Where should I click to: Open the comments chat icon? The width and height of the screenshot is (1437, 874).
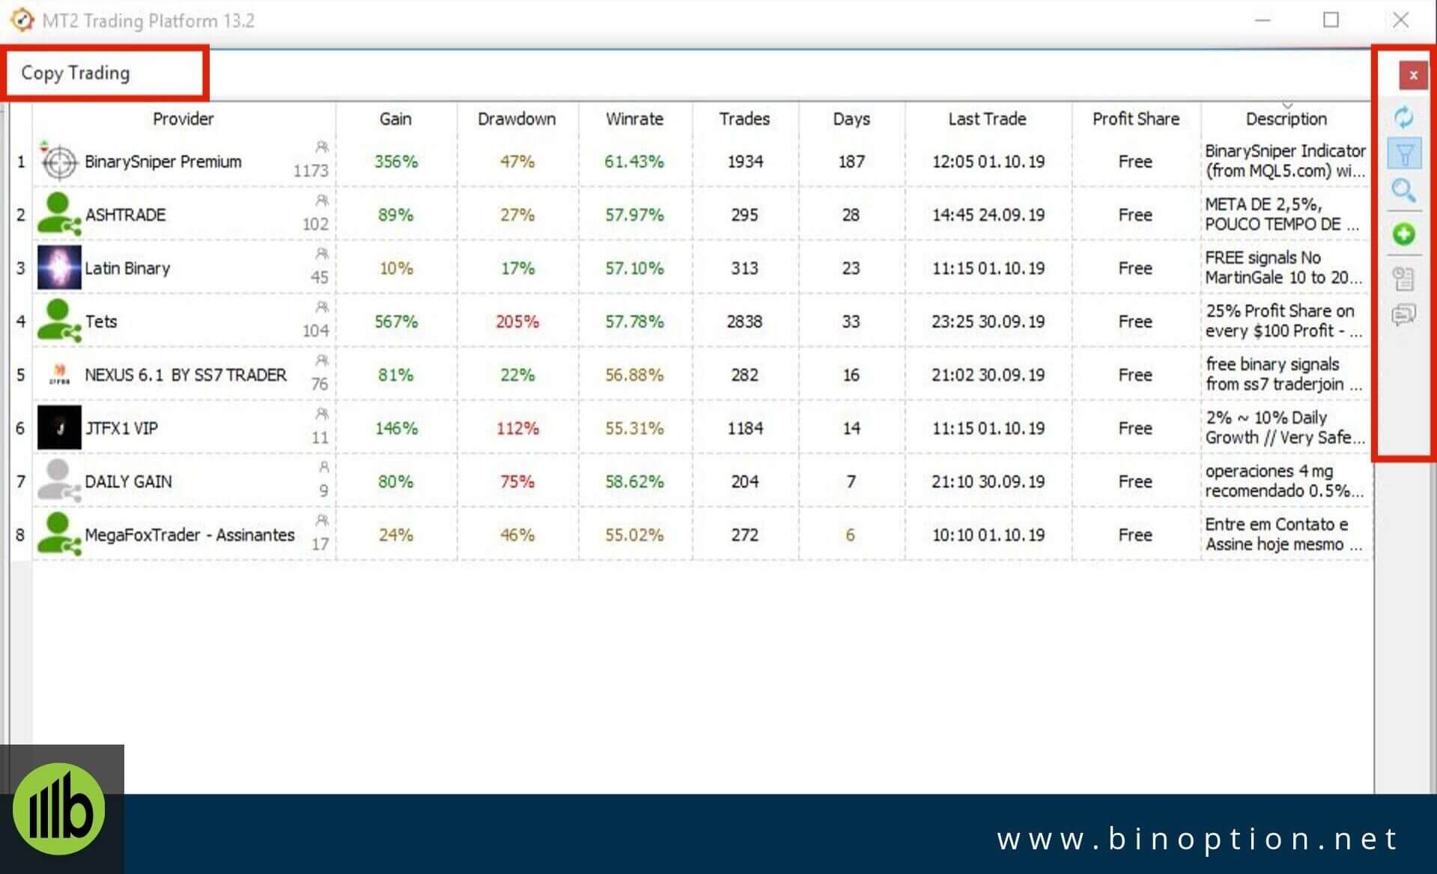[1403, 314]
